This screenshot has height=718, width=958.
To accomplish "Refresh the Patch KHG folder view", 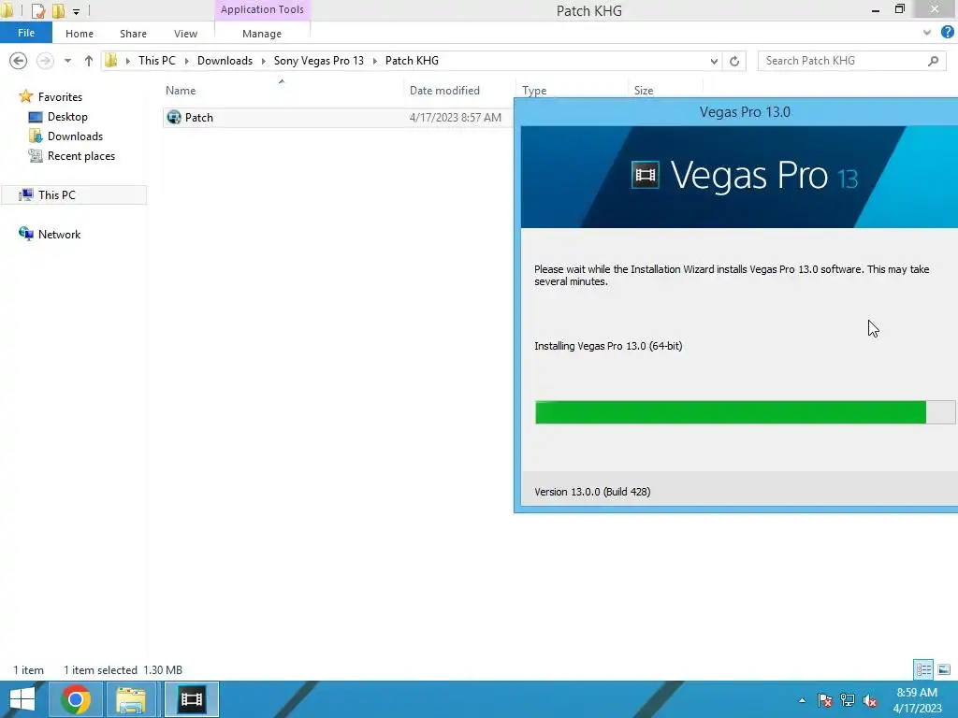I will (734, 61).
